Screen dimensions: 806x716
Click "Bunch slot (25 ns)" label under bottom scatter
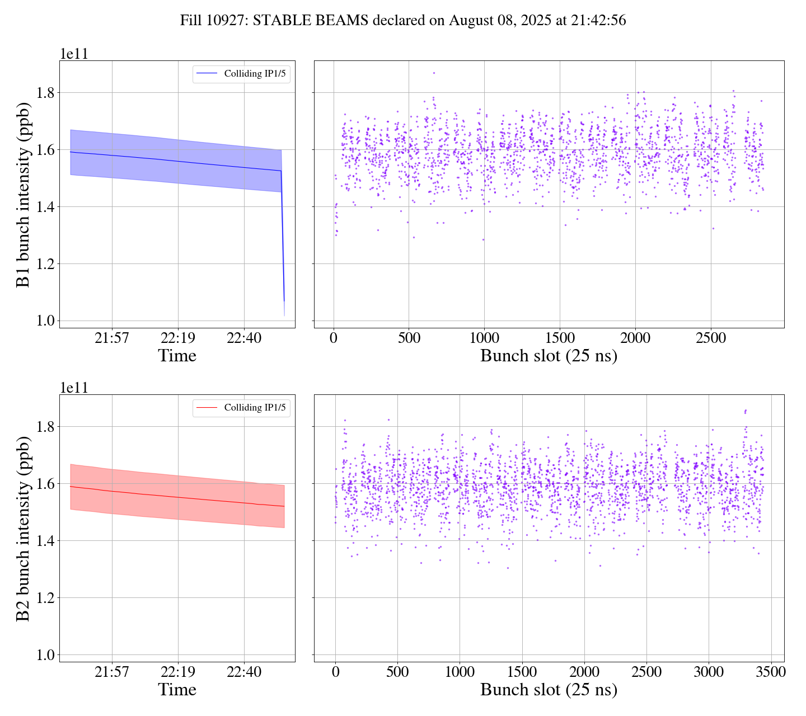click(549, 690)
